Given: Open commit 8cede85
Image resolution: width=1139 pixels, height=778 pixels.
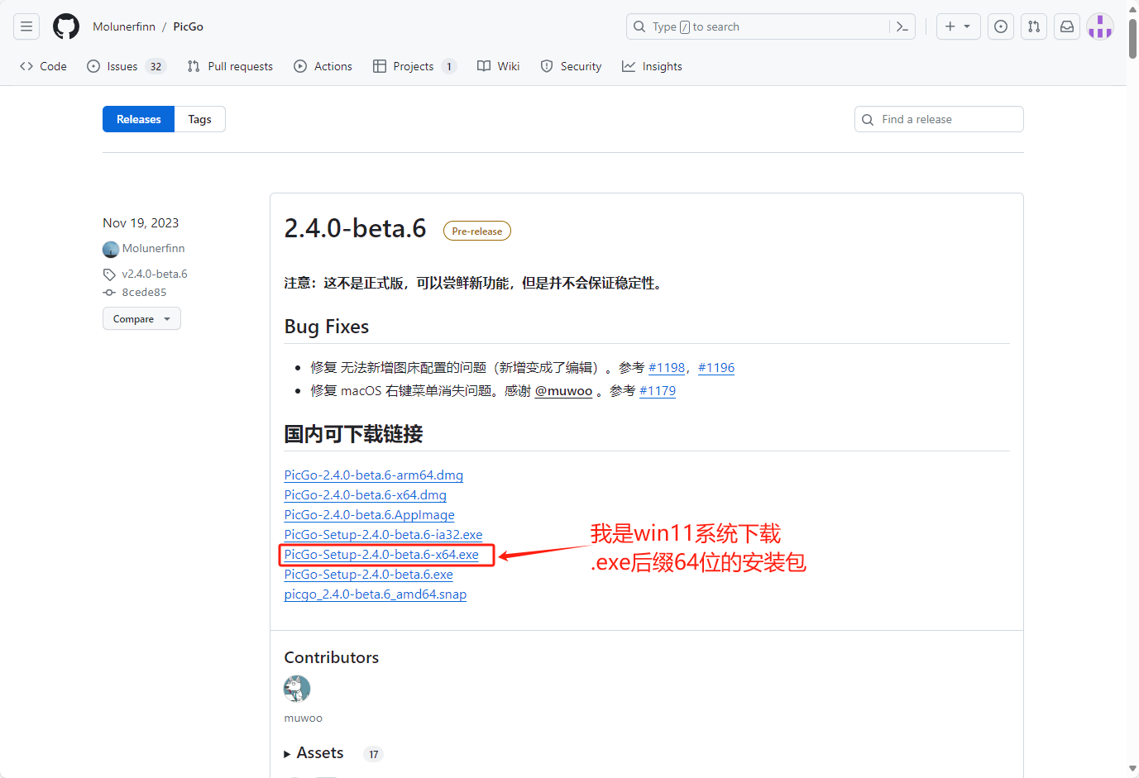Looking at the screenshot, I should pos(144,292).
